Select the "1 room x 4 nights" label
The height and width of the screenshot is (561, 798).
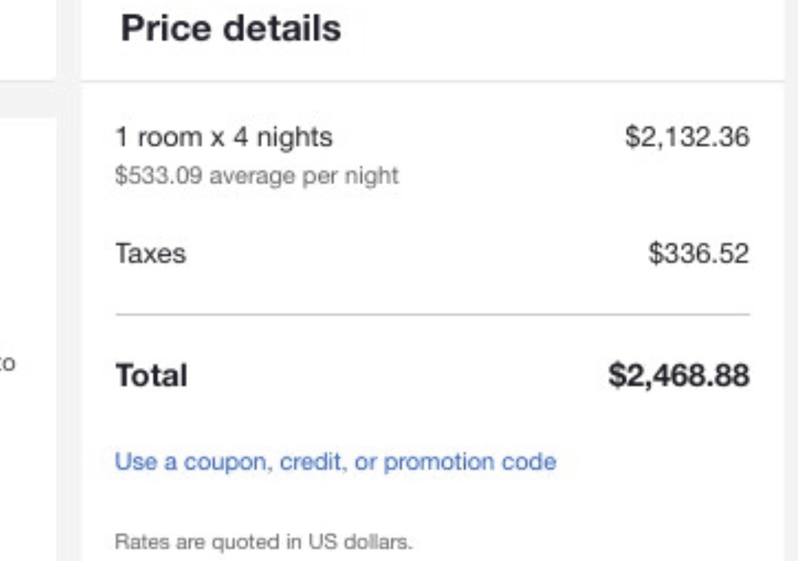224,137
